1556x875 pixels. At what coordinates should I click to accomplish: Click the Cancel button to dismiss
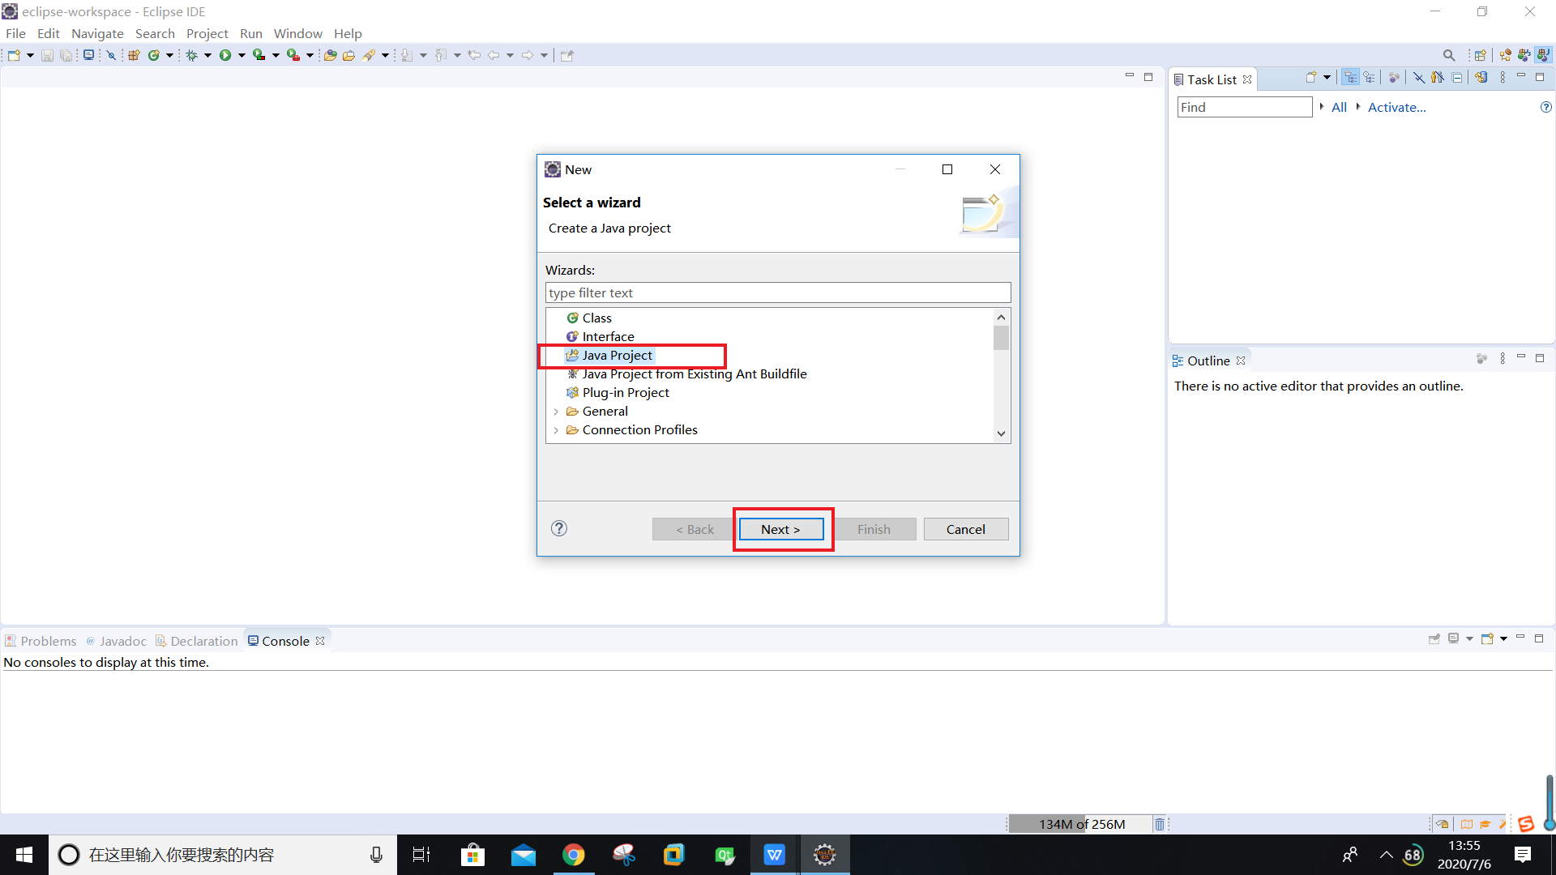pos(965,527)
